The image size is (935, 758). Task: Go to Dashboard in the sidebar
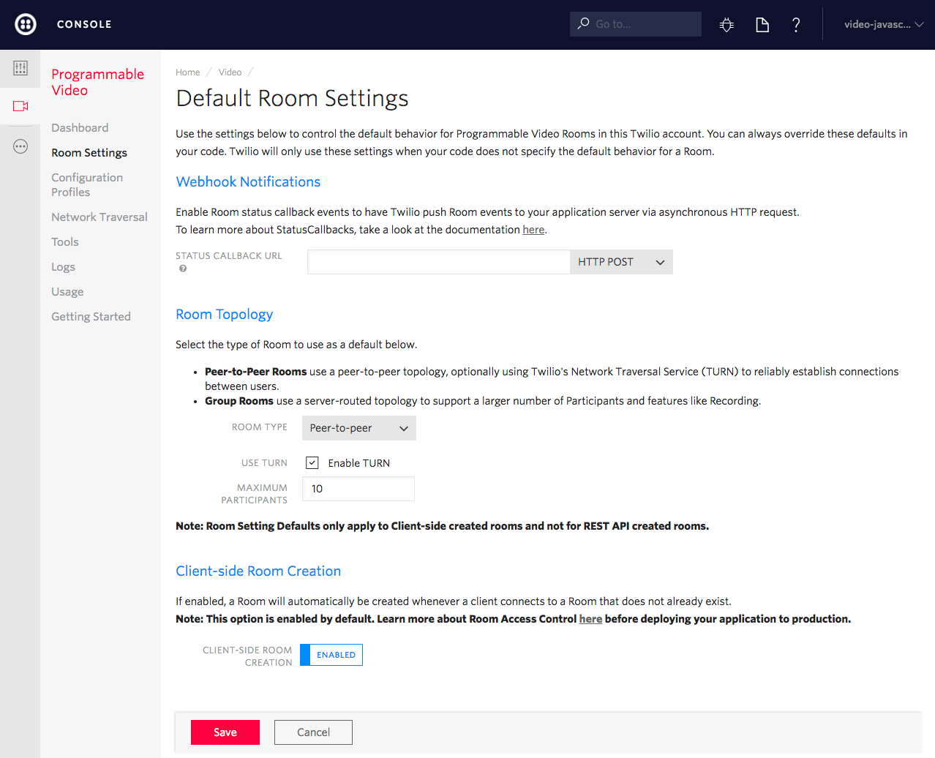tap(80, 127)
